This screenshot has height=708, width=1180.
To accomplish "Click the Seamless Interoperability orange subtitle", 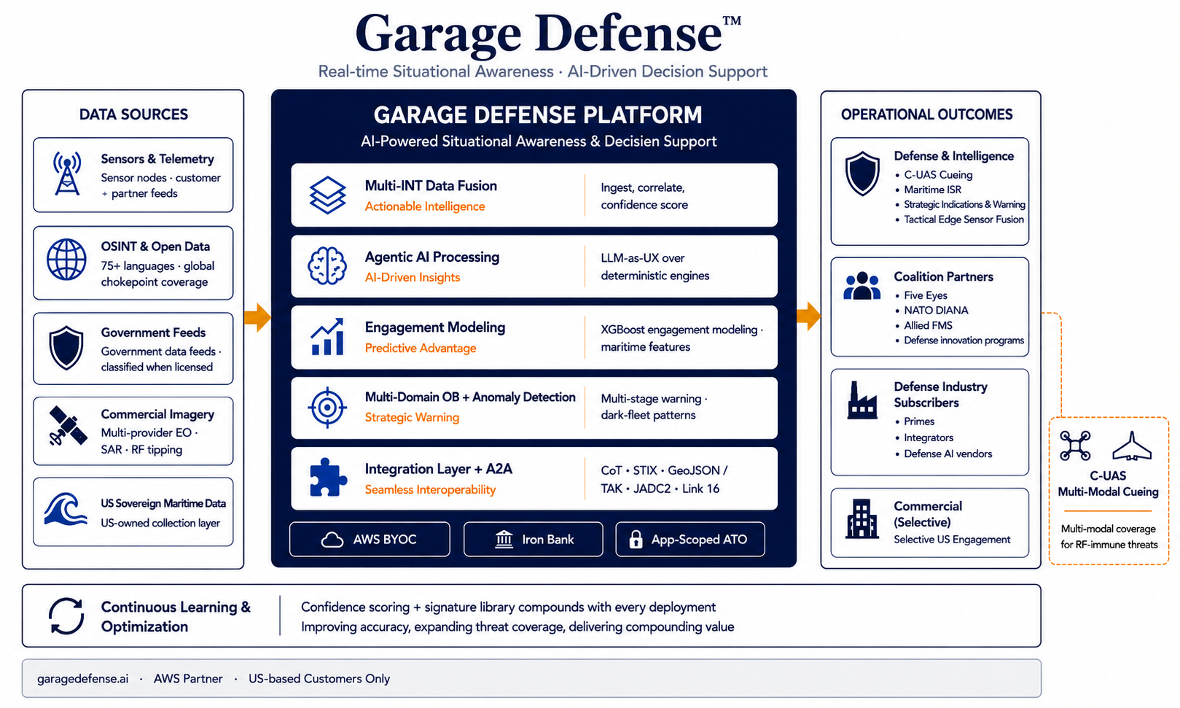I will [430, 489].
